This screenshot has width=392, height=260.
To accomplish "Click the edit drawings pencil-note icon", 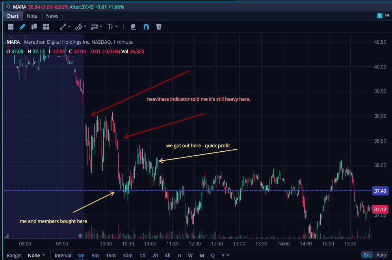I will (x=133, y=26).
